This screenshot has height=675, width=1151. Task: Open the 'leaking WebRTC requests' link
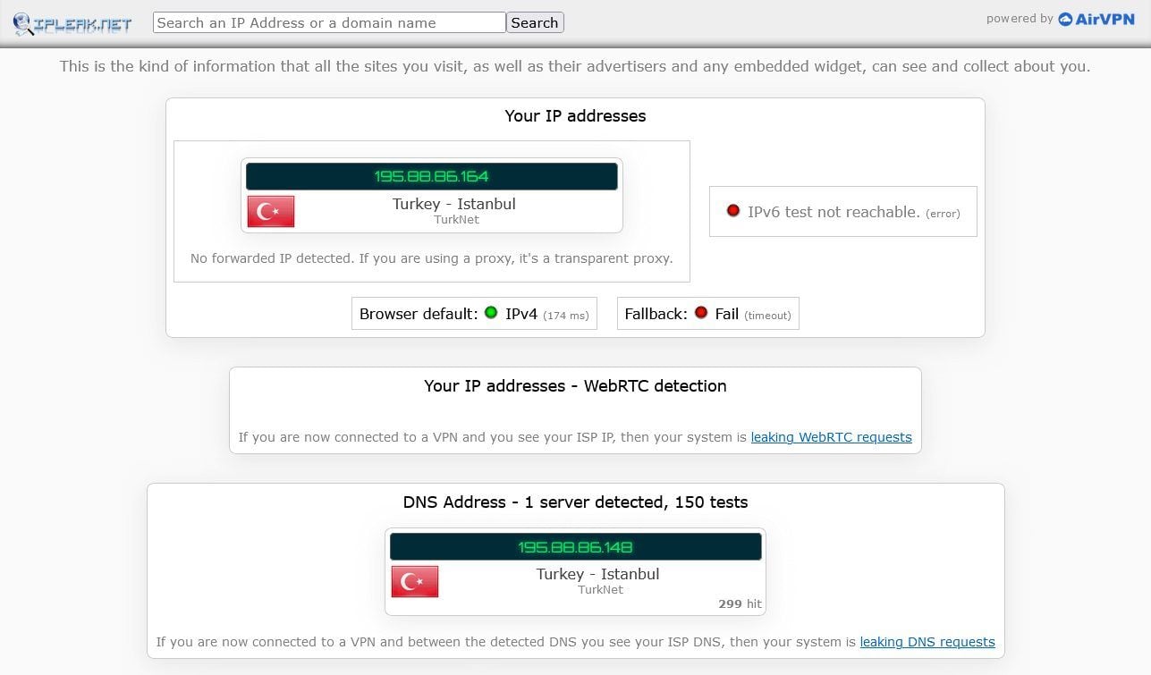(x=831, y=437)
